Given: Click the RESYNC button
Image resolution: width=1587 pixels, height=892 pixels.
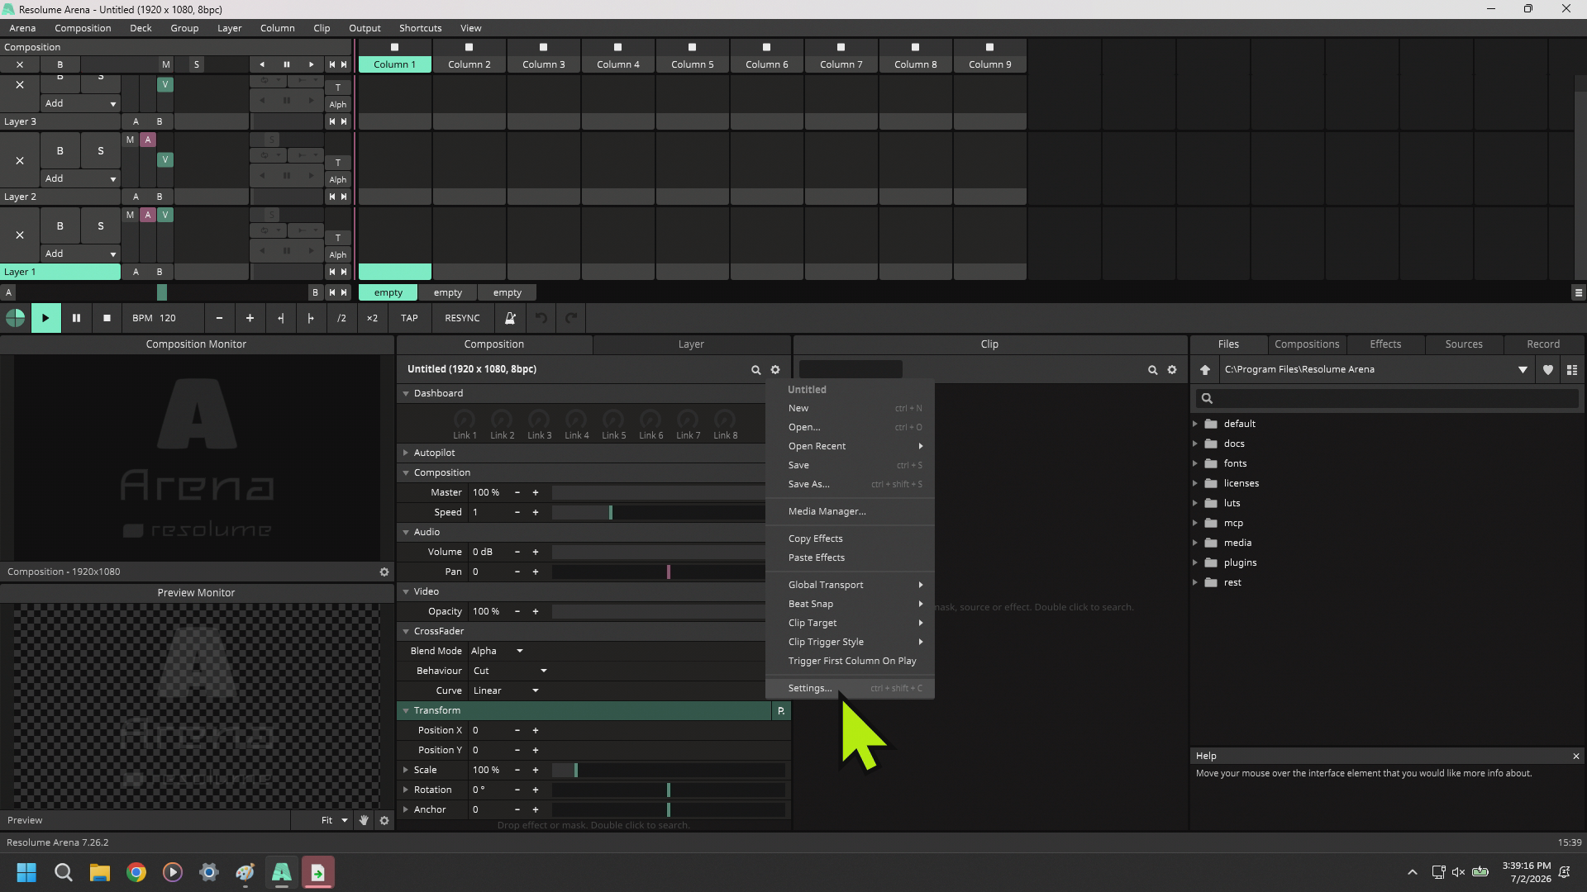Looking at the screenshot, I should (462, 318).
